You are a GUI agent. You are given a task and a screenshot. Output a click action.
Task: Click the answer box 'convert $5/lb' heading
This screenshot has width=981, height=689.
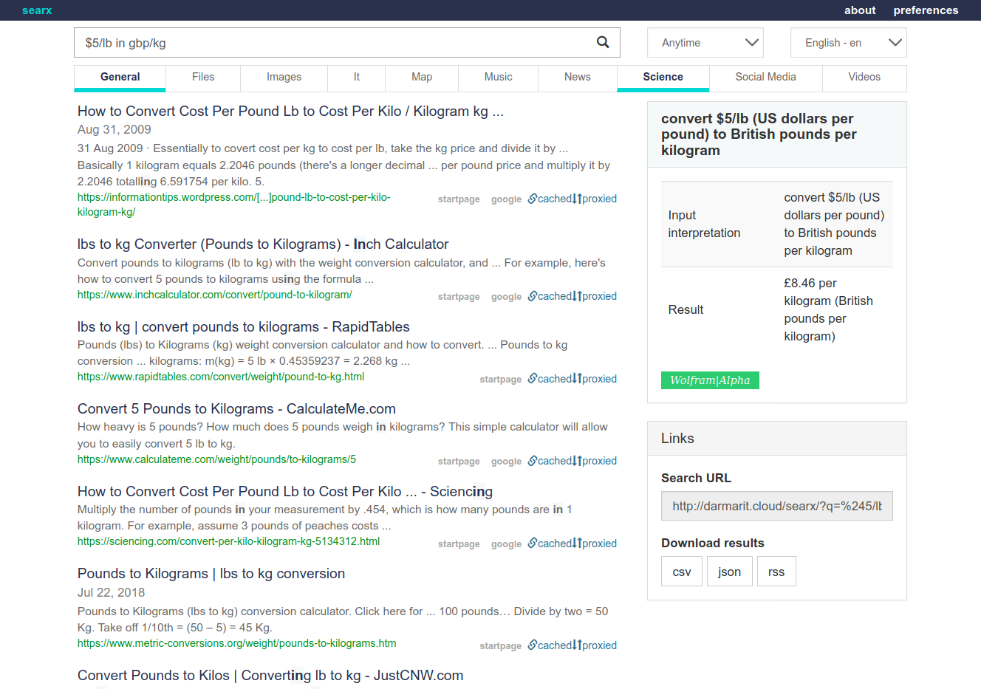[x=759, y=134]
